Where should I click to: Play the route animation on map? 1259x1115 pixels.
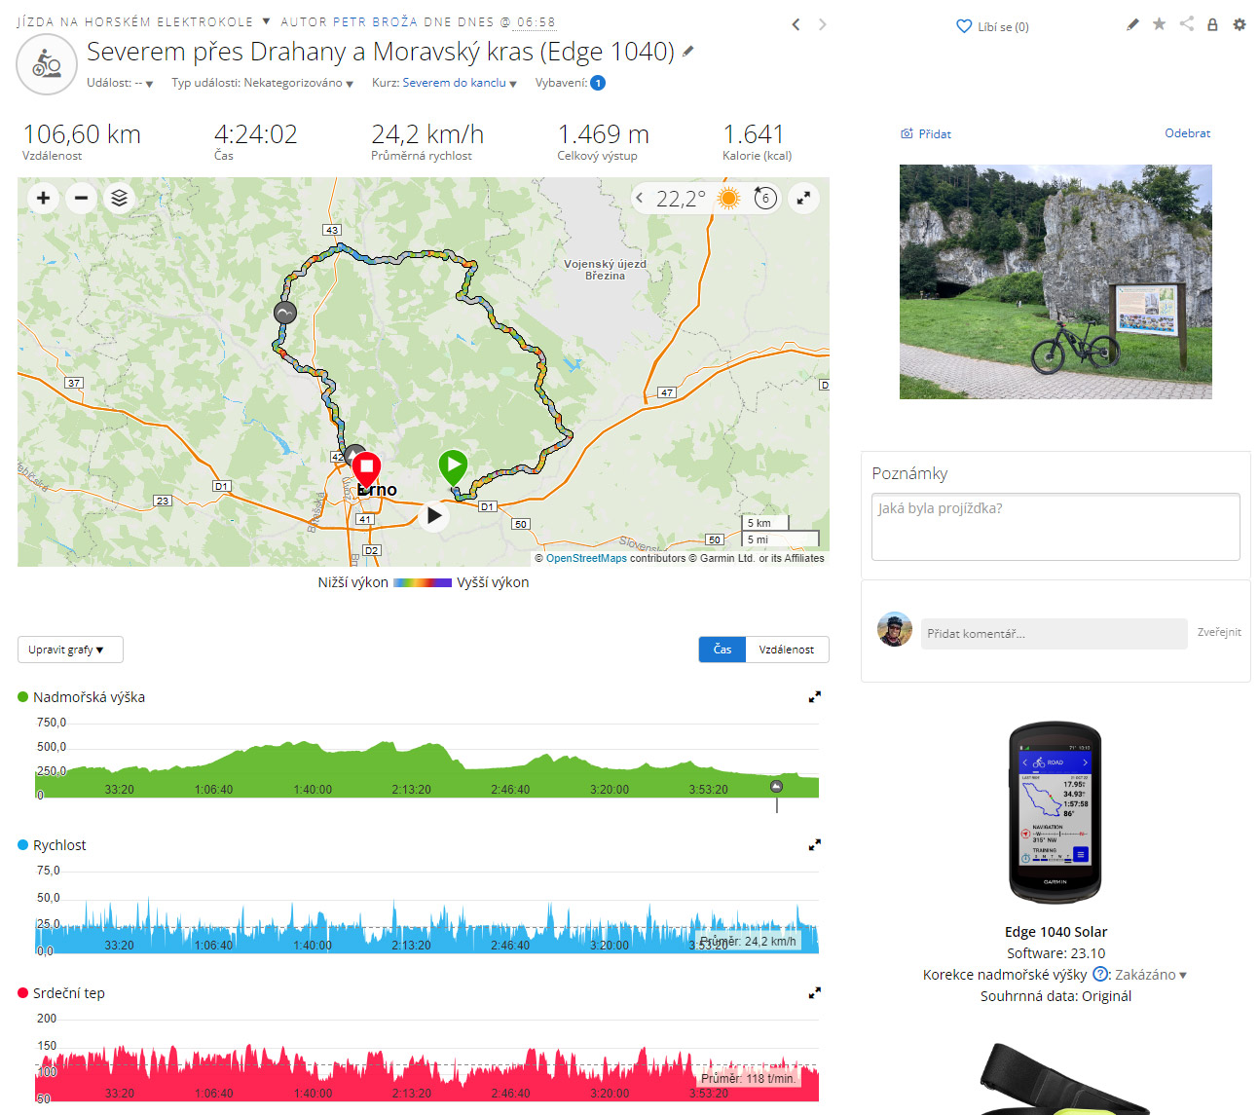pos(434,516)
